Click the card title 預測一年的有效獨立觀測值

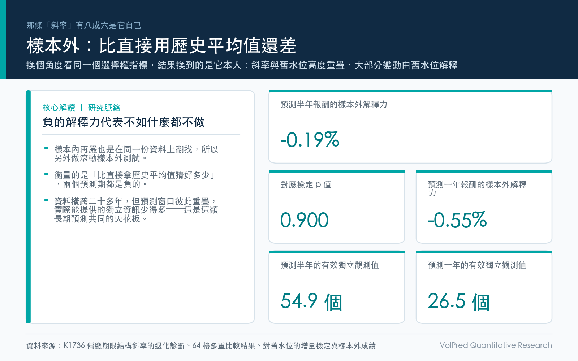tap(477, 265)
